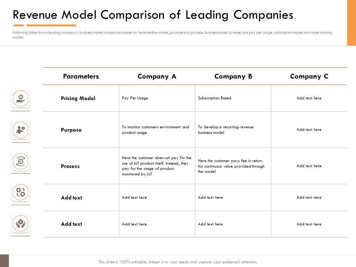The width and height of the screenshot is (356, 267).
Task: Select the person with heart bubble icon
Action: click(x=21, y=130)
